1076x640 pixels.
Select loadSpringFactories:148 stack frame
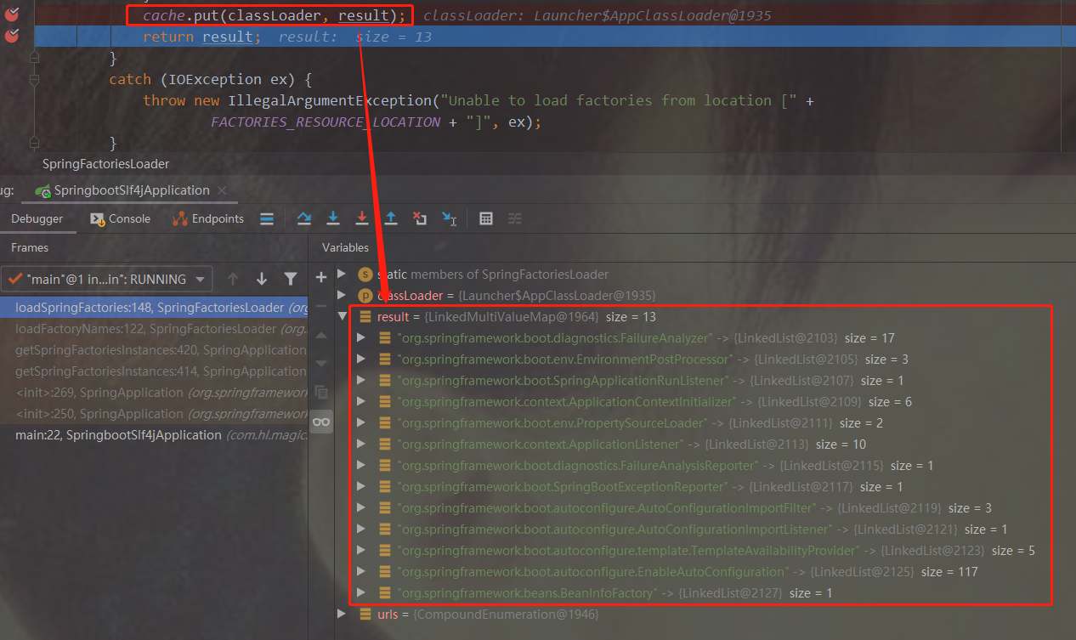coord(154,308)
